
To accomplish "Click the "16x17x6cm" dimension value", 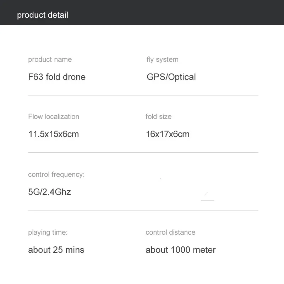I will click(168, 134).
